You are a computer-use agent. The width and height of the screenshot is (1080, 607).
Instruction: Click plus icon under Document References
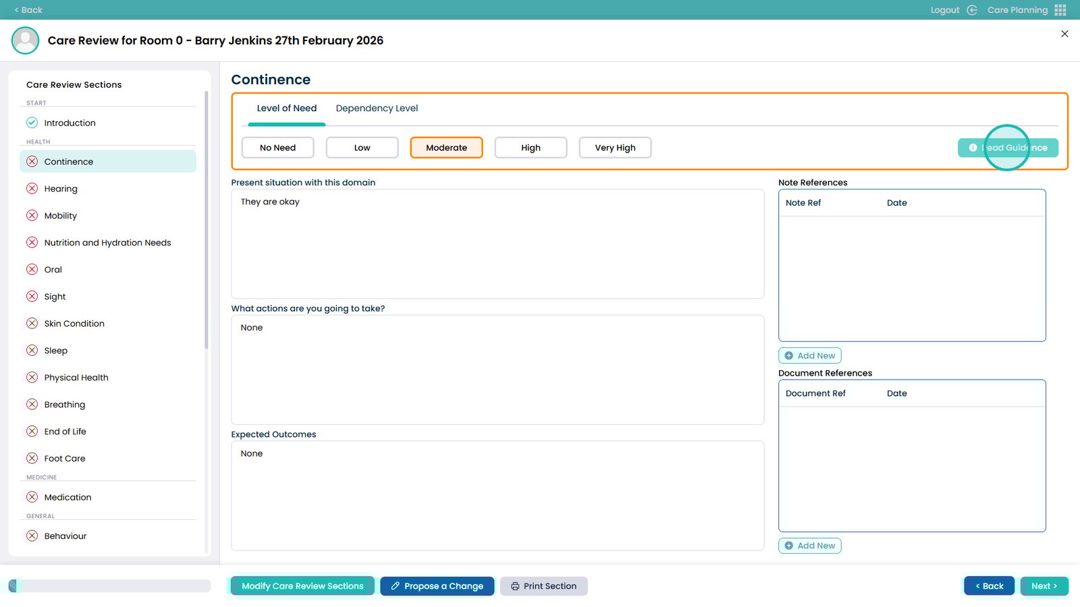click(789, 546)
